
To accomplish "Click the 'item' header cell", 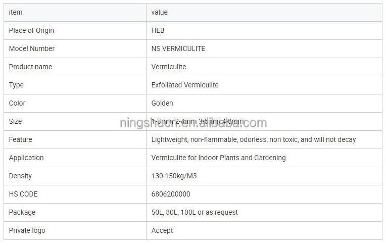I will 16,12.
